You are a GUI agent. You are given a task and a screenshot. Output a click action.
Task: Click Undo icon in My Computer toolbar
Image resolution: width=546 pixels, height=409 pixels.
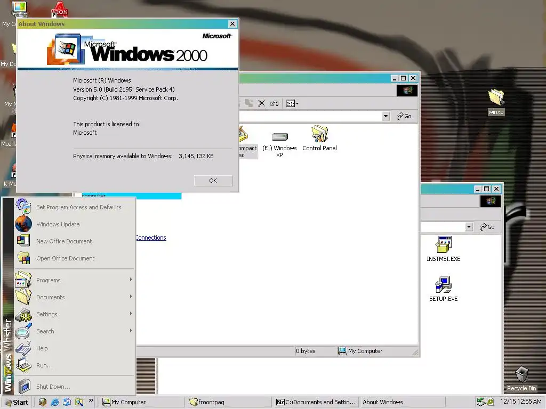click(x=275, y=103)
